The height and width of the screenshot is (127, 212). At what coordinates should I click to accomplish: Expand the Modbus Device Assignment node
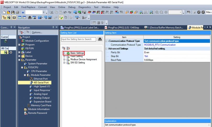[64, 59]
